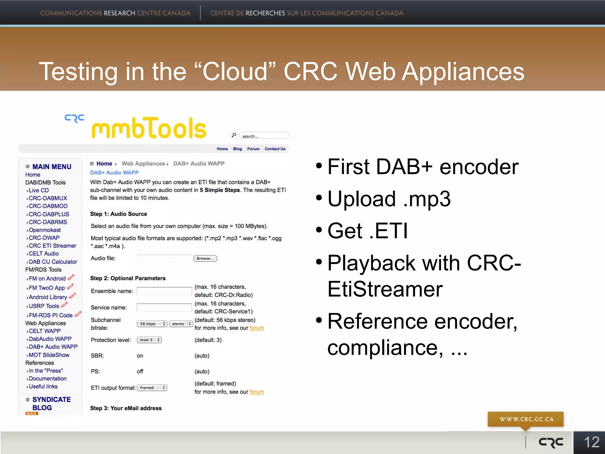Click the search magnifier icon
Screen dimensions: 605x454
[234, 135]
